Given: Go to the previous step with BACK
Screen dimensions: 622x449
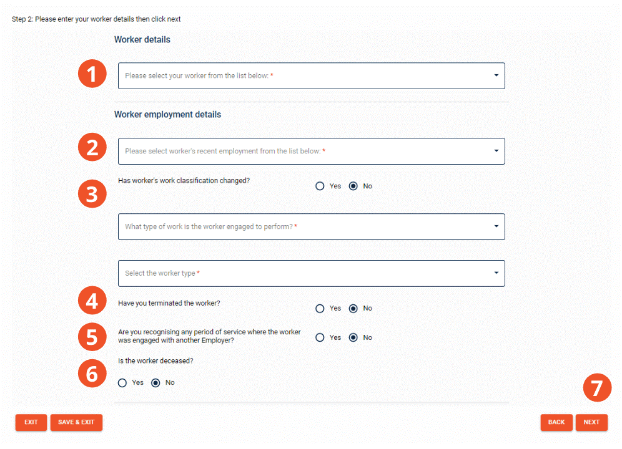Looking at the screenshot, I should pyautogui.click(x=556, y=422).
